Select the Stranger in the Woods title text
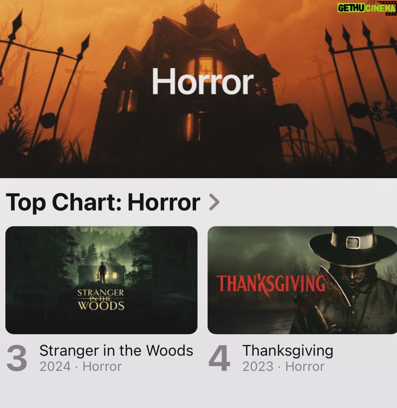This screenshot has width=397, height=408. (116, 351)
